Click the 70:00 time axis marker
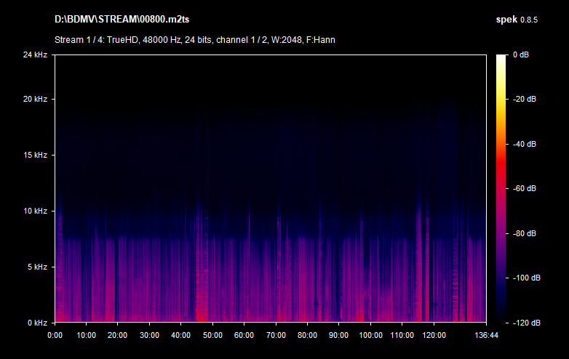This screenshot has height=359, width=569. 276,335
